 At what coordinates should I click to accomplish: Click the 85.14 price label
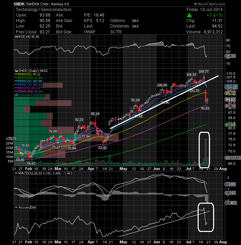point(95,114)
